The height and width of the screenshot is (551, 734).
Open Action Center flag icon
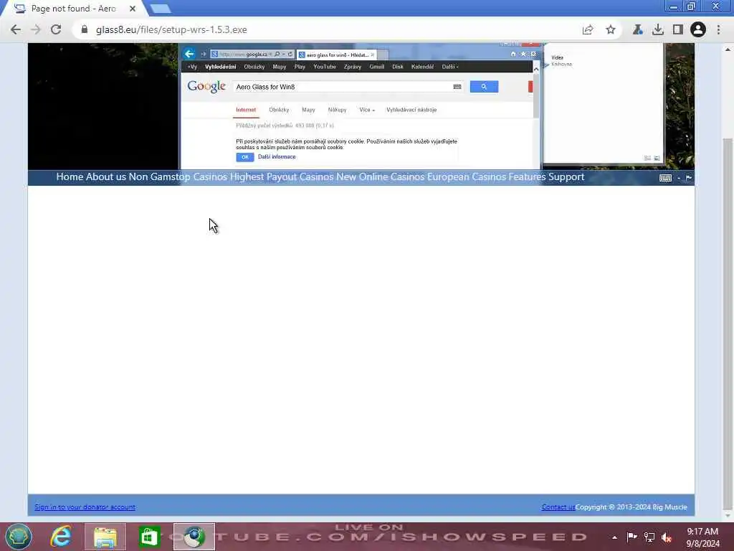click(631, 537)
